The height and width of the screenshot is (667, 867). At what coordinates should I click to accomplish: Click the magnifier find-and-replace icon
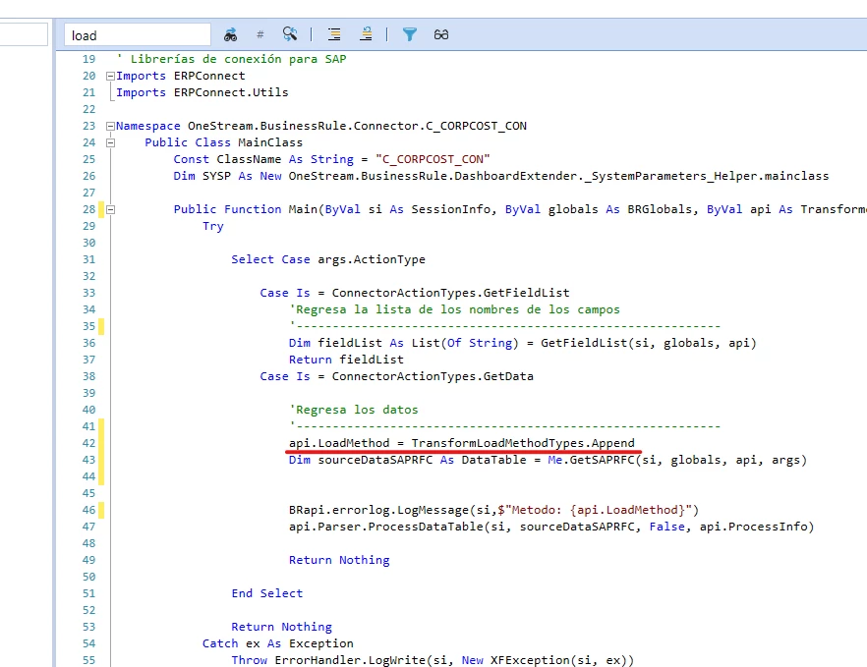(290, 34)
